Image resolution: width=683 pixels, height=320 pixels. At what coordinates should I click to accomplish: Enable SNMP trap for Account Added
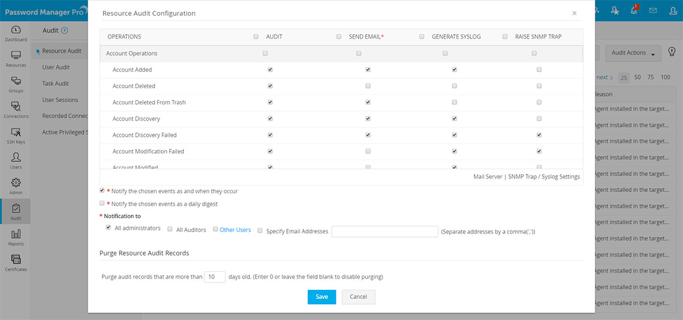coord(539,70)
